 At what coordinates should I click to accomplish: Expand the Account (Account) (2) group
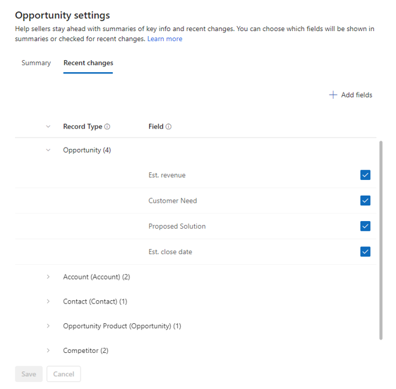(48, 277)
